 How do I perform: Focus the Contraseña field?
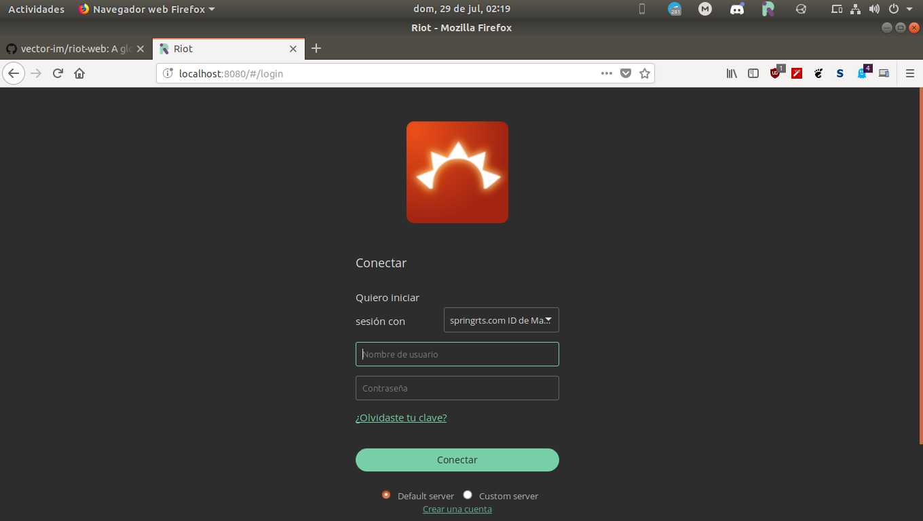tap(457, 388)
